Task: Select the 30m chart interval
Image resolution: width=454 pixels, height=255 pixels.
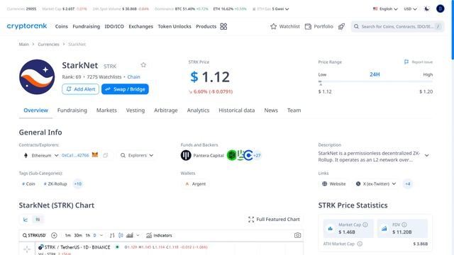Action: tap(78, 235)
